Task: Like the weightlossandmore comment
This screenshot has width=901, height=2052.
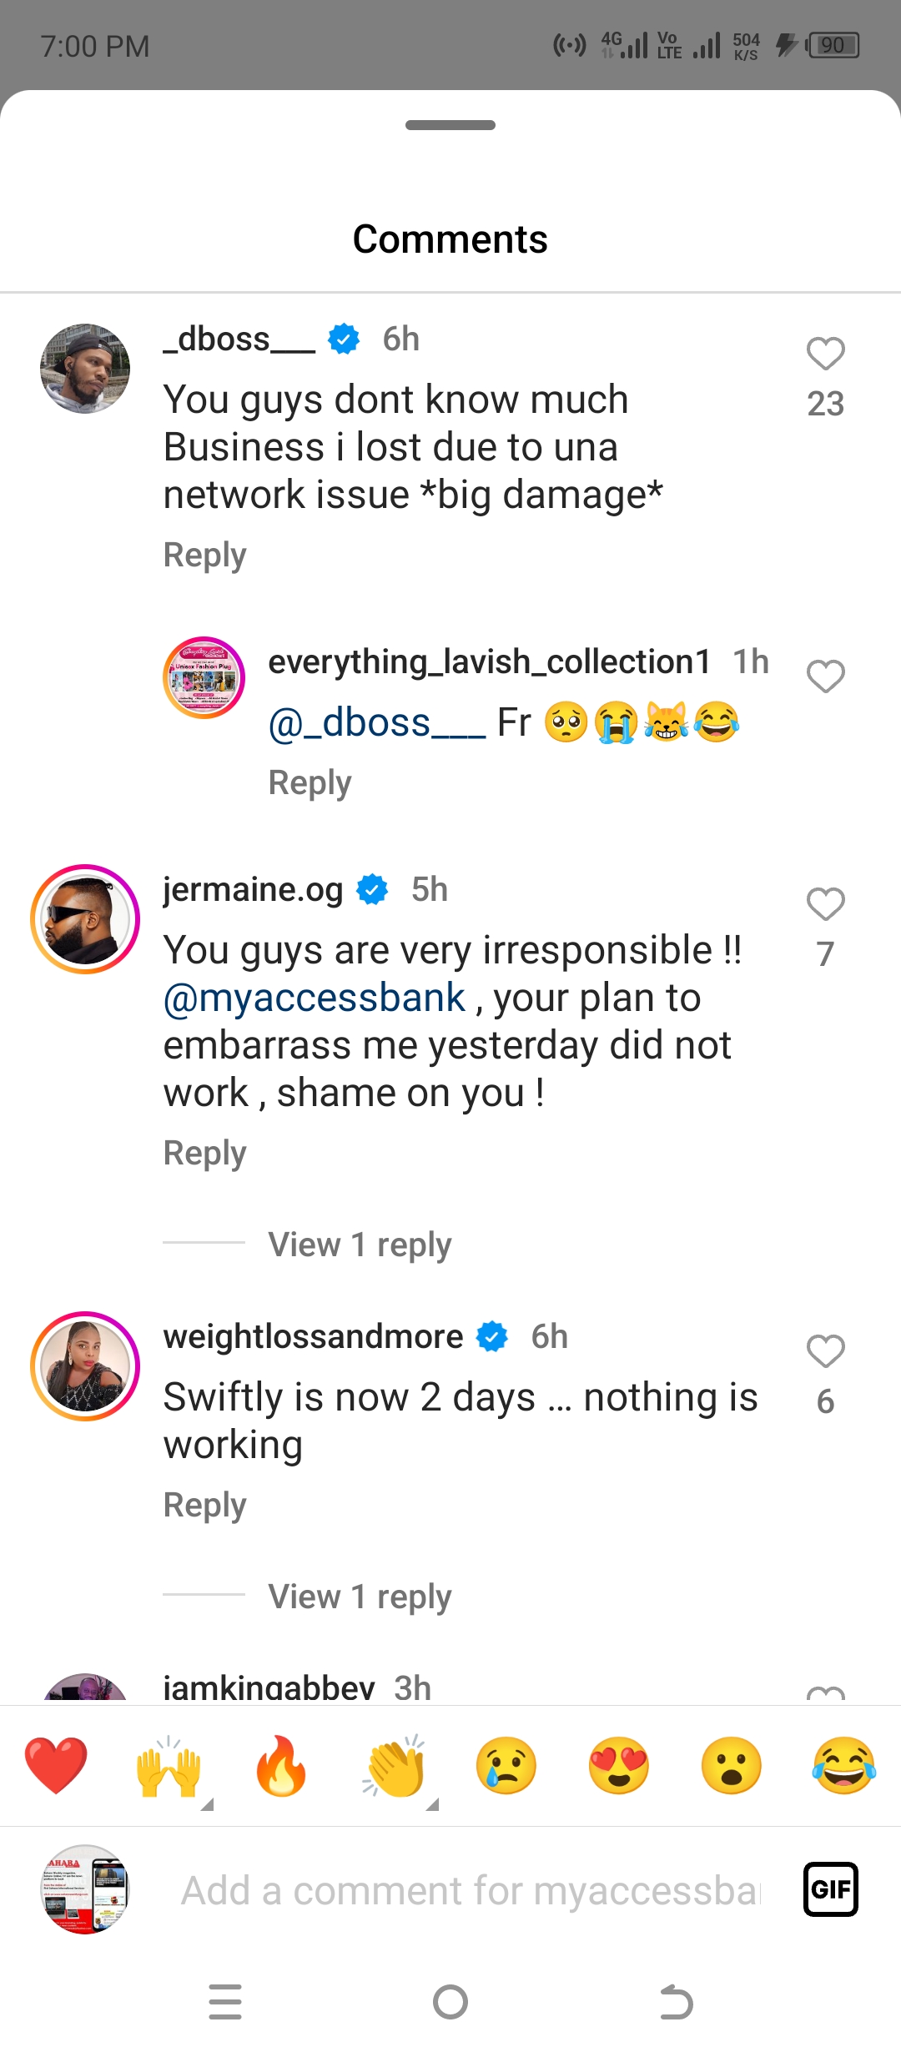Action: click(x=826, y=1351)
